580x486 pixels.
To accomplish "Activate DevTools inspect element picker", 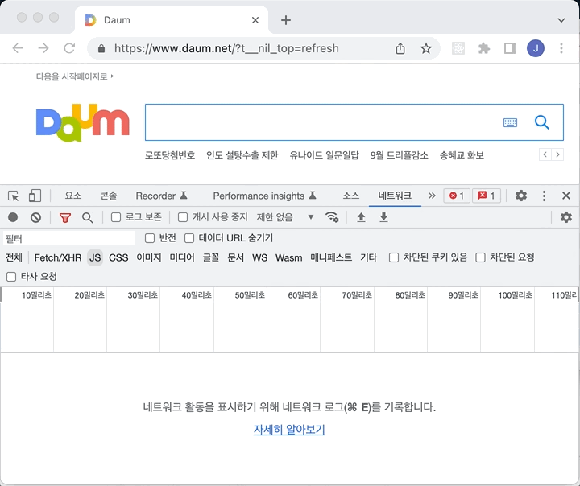I will point(14,196).
